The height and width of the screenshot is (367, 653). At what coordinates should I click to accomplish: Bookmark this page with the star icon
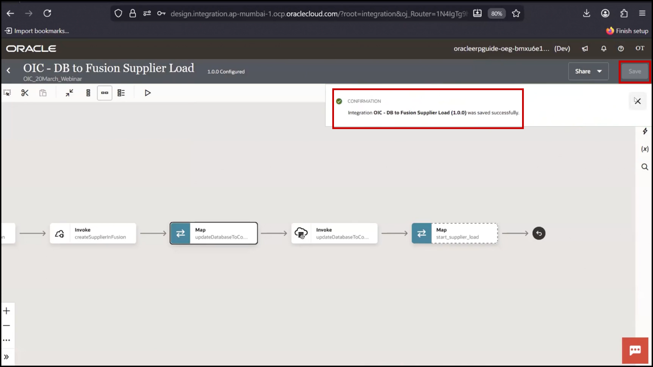click(516, 13)
